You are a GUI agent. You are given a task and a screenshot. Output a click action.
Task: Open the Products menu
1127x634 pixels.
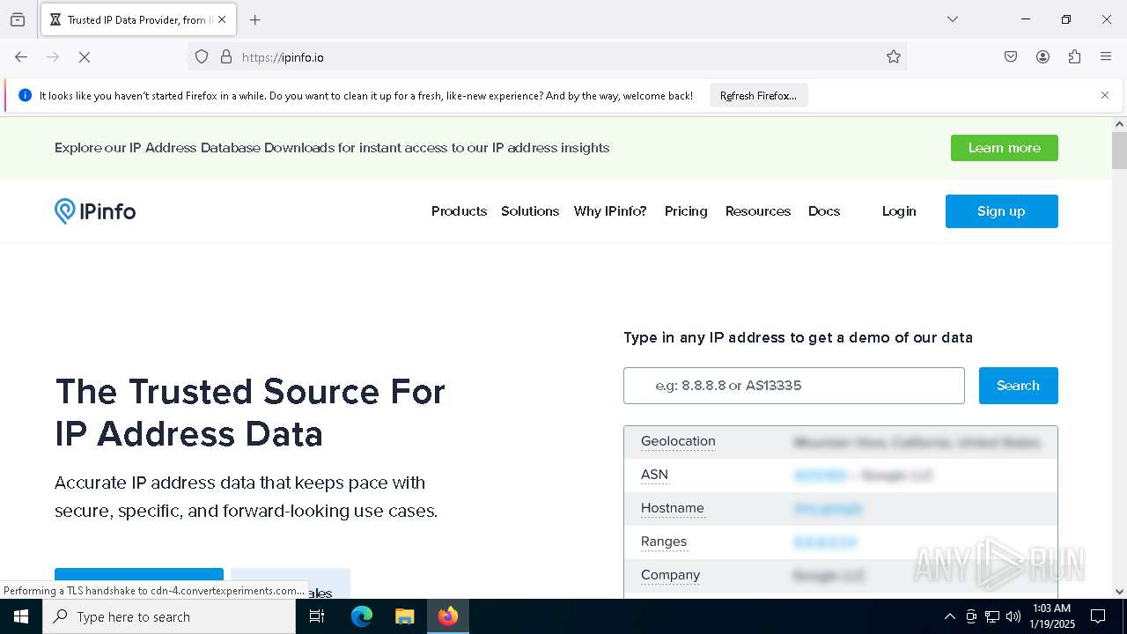459,211
